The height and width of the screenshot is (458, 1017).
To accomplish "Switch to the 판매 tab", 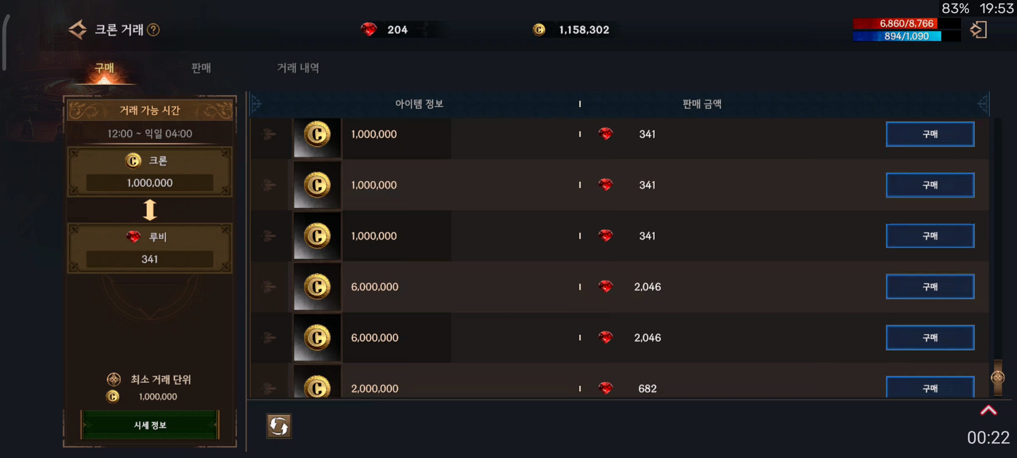I will [201, 68].
